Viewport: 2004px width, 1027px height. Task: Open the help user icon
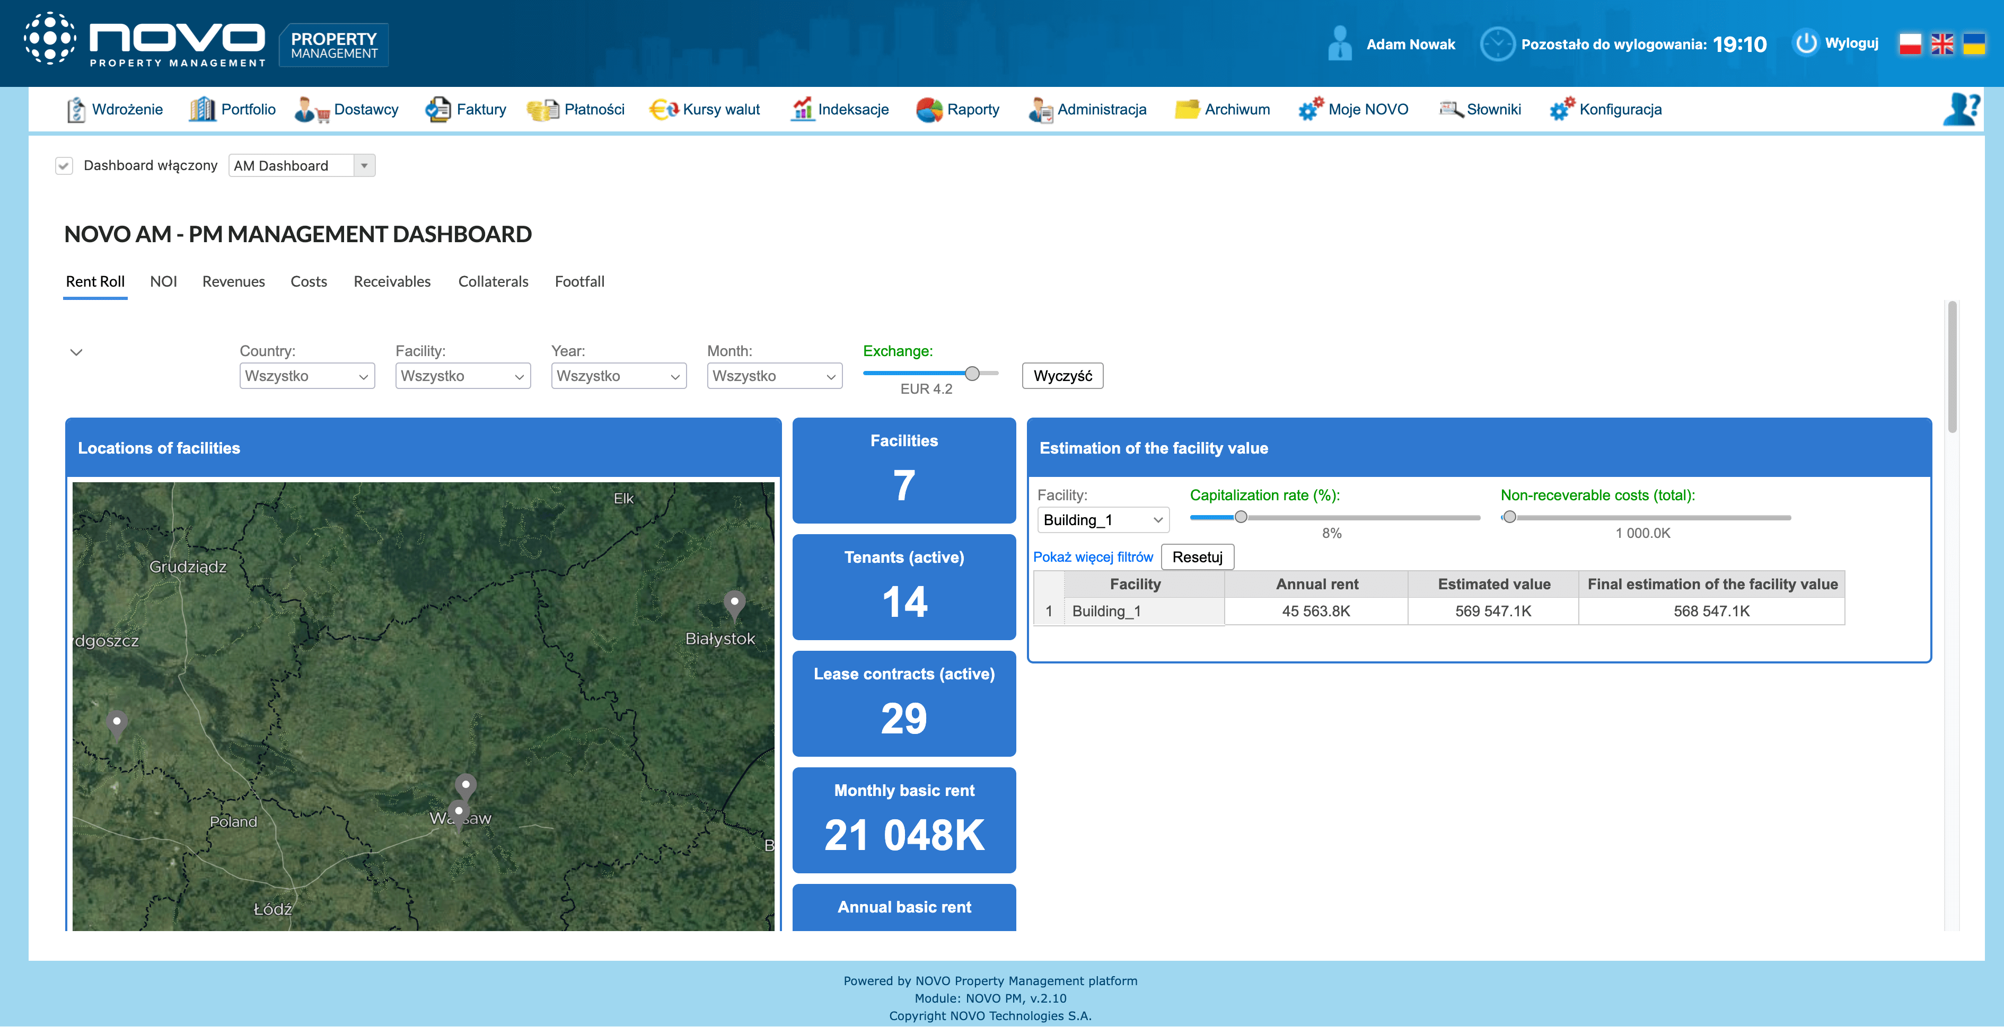(1961, 110)
